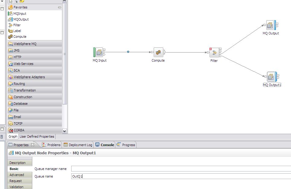Expand the HTTP palette drawer
The image size is (291, 189).
click(x=35, y=57)
